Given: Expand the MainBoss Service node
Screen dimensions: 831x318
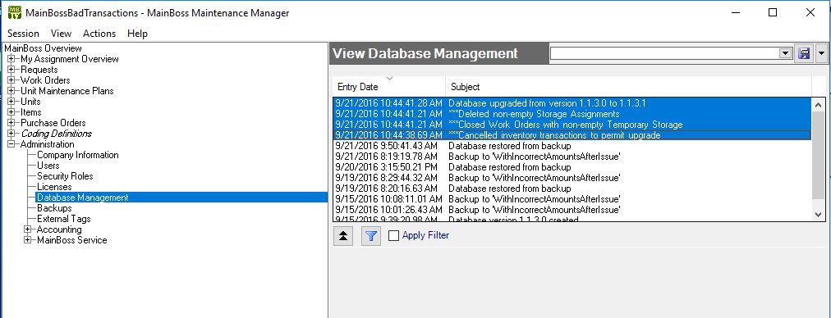Looking at the screenshot, I should [28, 239].
